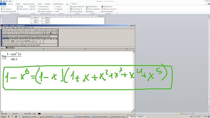Click Publish to MathPage
210x118 pixels.
pyautogui.click(x=93, y=9)
